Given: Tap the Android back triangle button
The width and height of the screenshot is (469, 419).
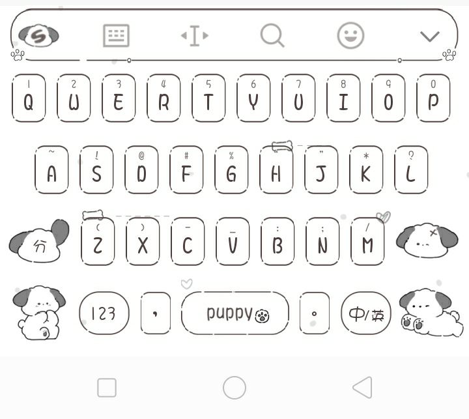Looking at the screenshot, I should [x=363, y=388].
